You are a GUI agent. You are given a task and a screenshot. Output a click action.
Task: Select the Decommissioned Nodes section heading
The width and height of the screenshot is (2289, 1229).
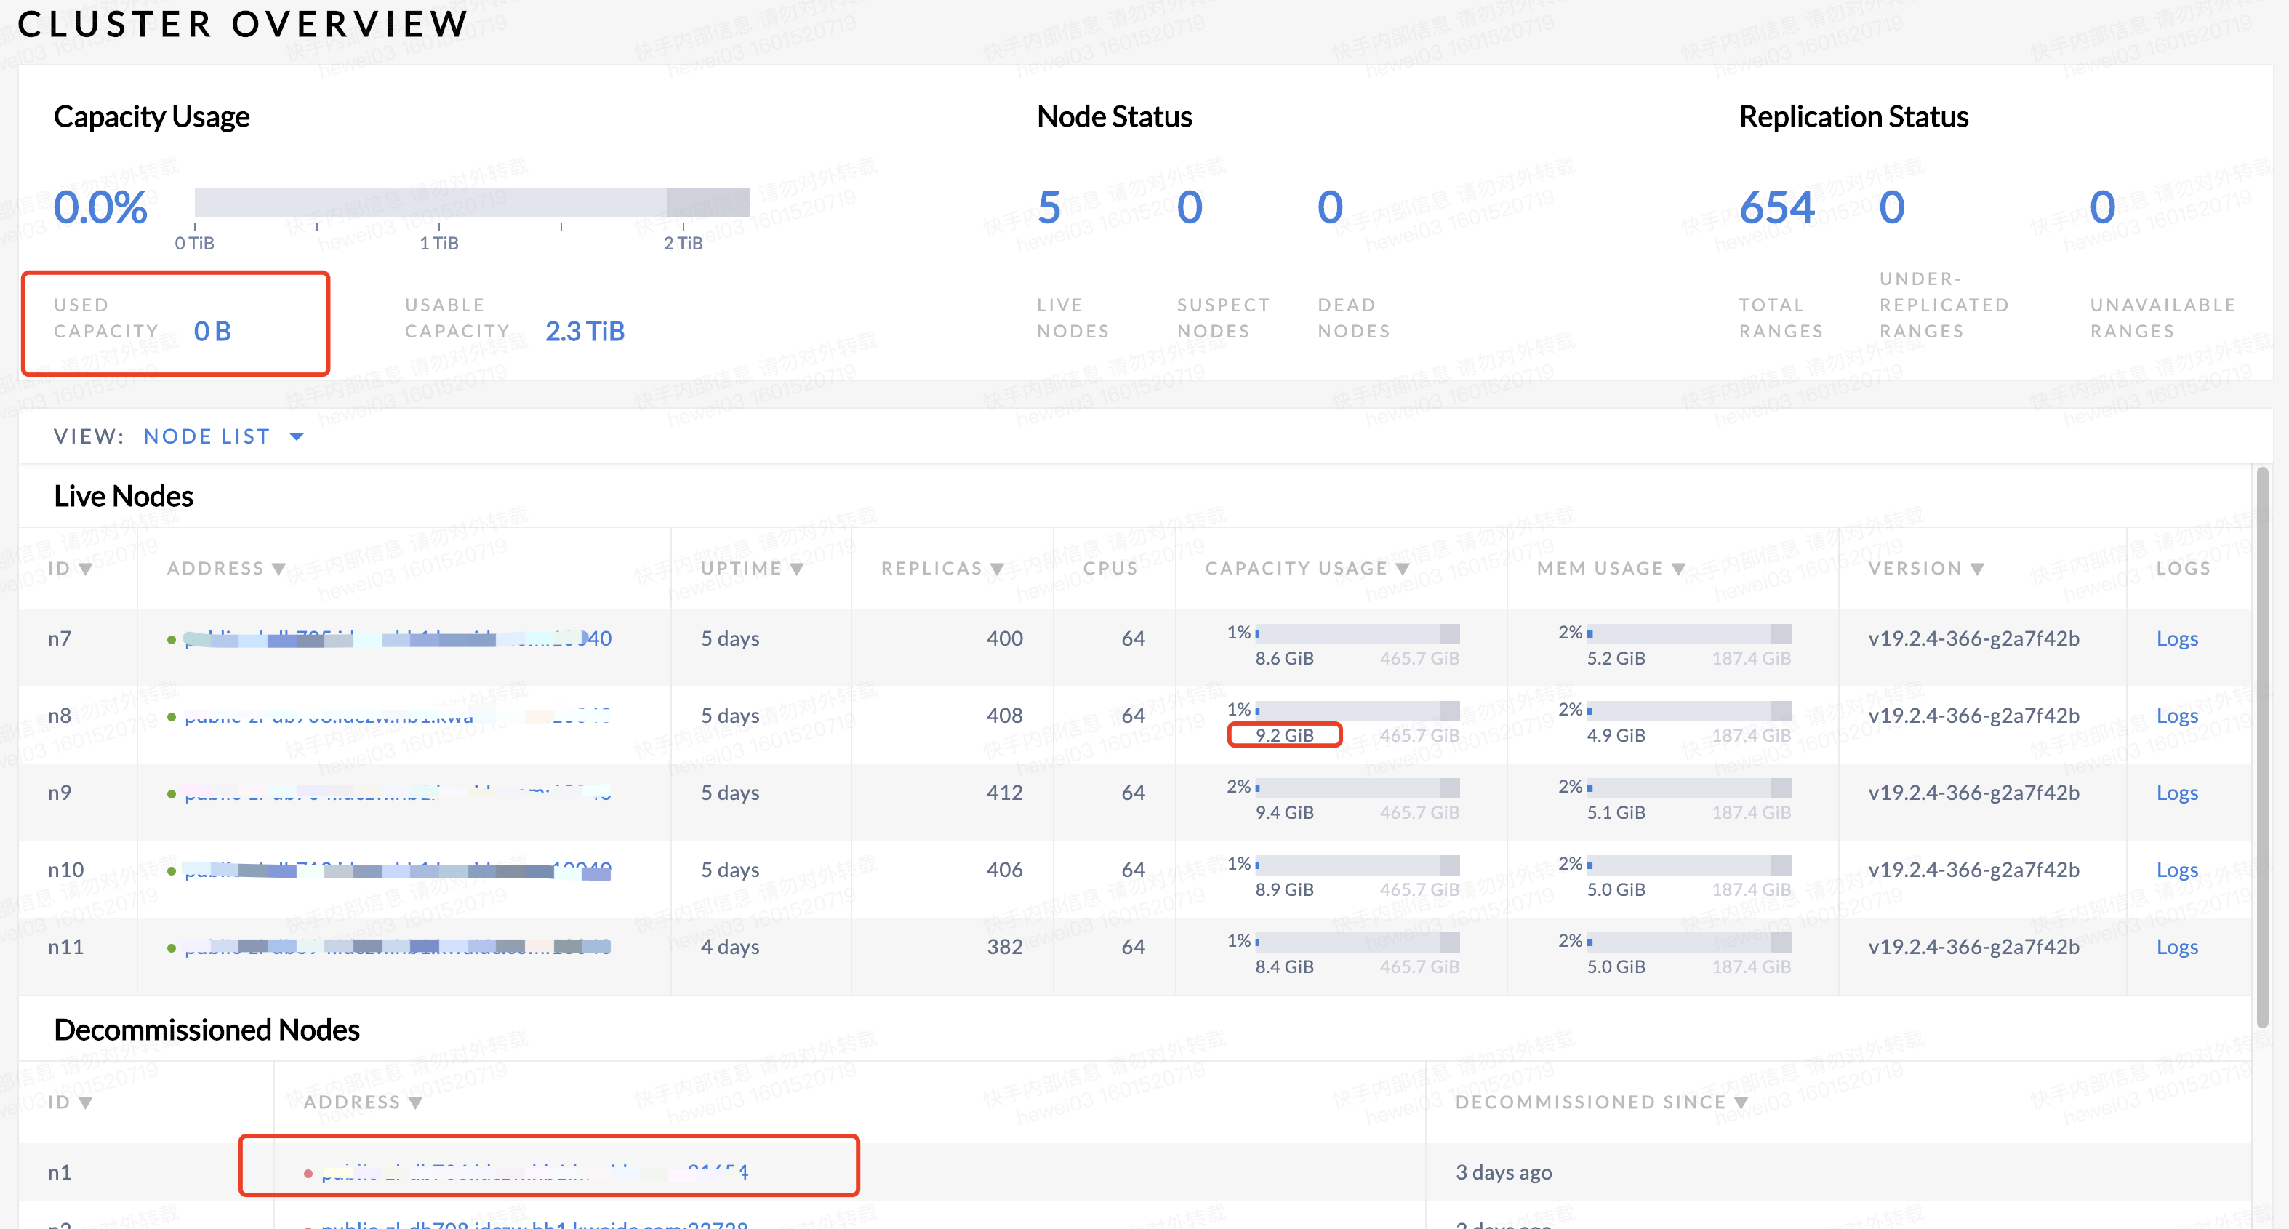pos(207,1030)
